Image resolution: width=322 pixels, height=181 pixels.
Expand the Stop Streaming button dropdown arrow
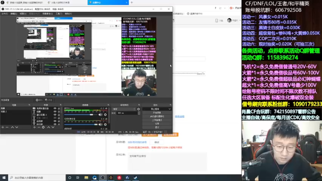click(169, 109)
